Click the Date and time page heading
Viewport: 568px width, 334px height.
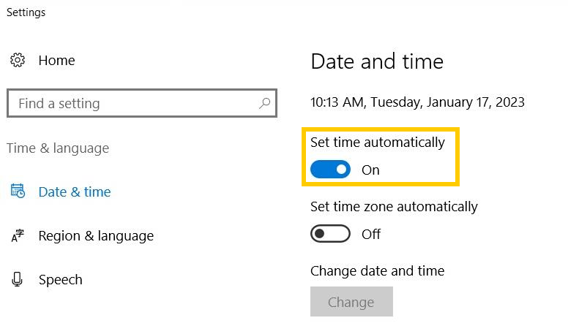click(x=377, y=61)
